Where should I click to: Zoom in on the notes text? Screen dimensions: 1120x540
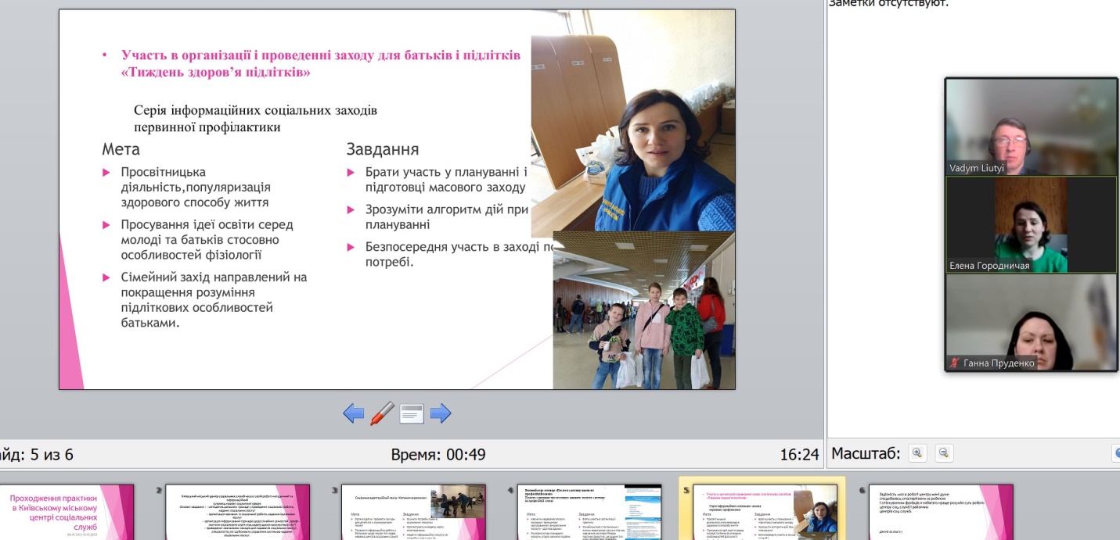pyautogui.click(x=917, y=453)
